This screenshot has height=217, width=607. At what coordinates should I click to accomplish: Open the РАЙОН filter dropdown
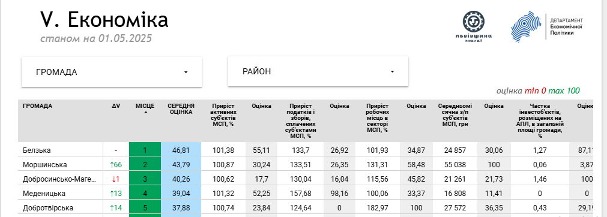coord(318,71)
